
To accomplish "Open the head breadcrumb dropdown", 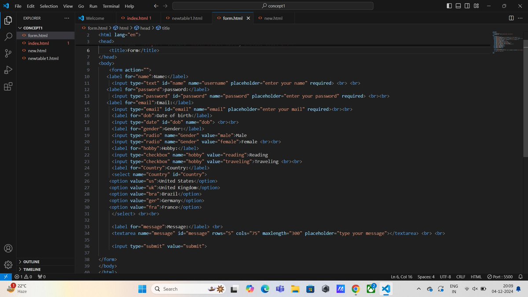I will click(x=142, y=28).
